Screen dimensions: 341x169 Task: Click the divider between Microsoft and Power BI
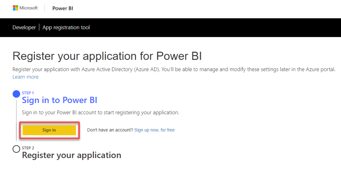pos(45,8)
